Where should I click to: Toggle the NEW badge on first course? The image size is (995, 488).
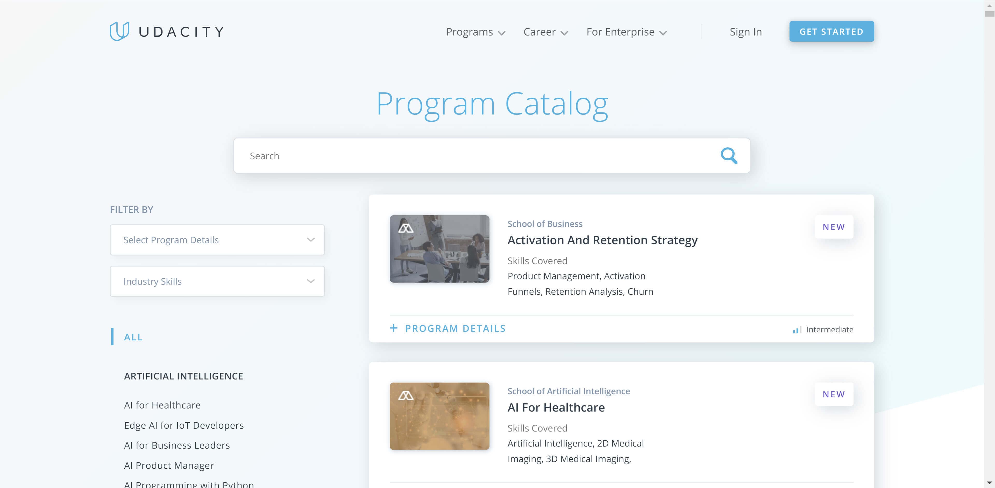point(834,227)
